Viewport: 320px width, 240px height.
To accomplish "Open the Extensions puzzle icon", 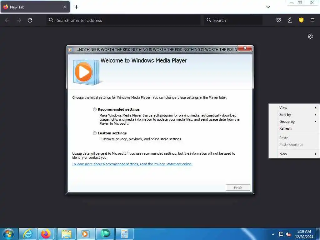I will 290,20.
